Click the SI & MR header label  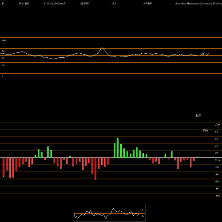coord(24,4)
